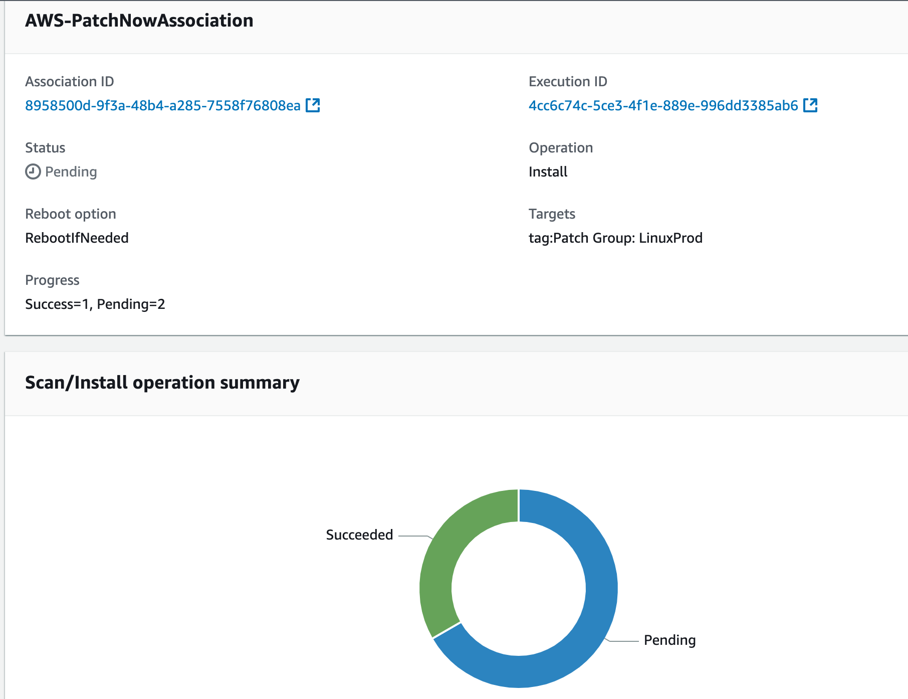Click the RebootIfNeeded reboot option value
This screenshot has height=699, width=908.
click(x=77, y=238)
